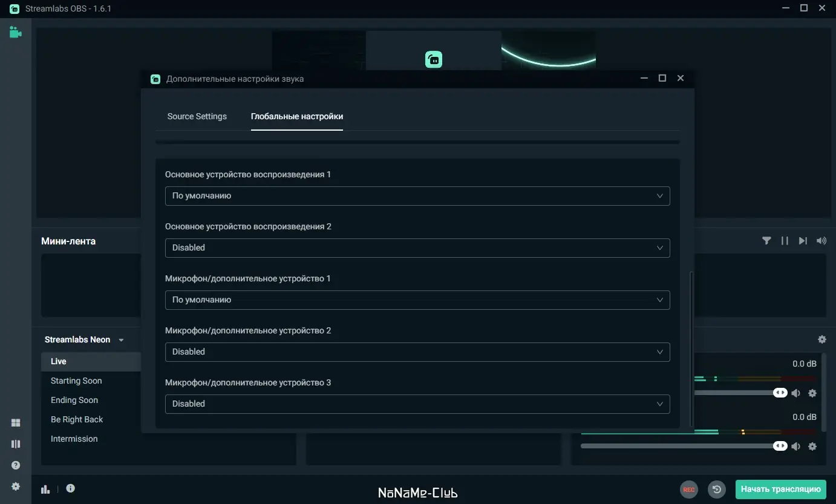Open the four-square layout icon in the sidebar
Viewport: 836px width, 504px height.
(16, 423)
